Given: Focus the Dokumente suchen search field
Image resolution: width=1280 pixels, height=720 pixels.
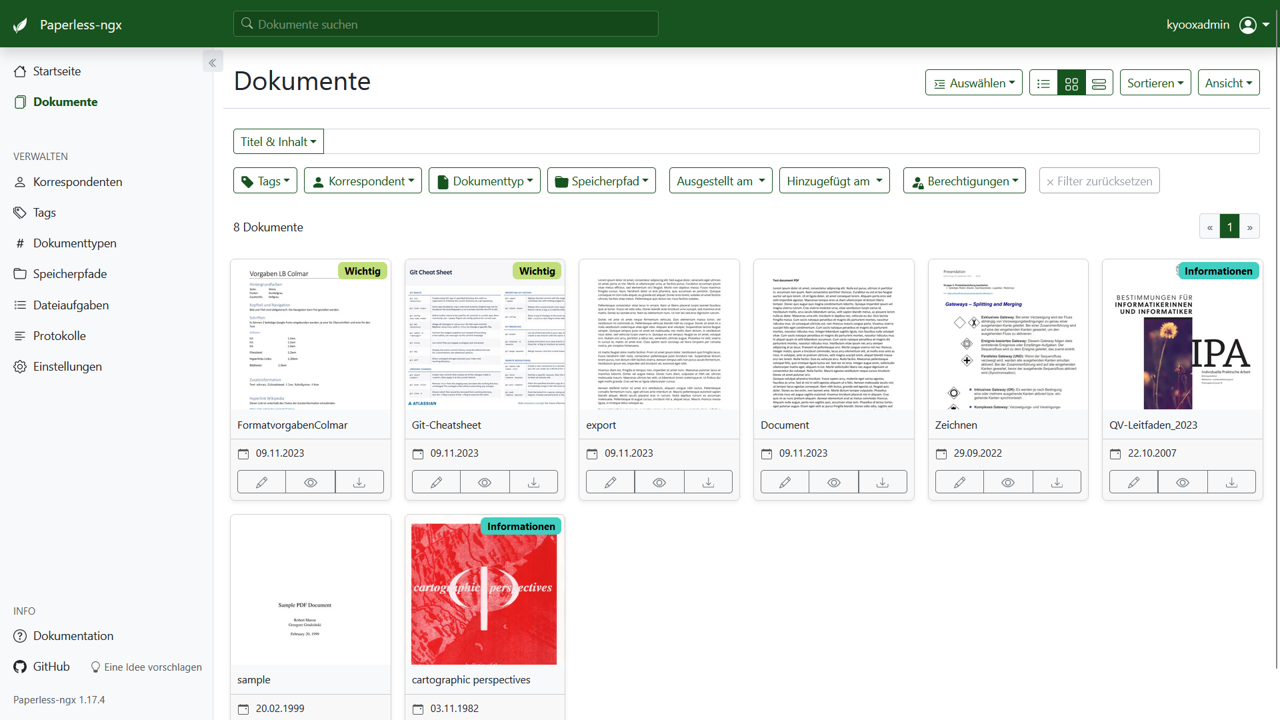Looking at the screenshot, I should coord(445,24).
